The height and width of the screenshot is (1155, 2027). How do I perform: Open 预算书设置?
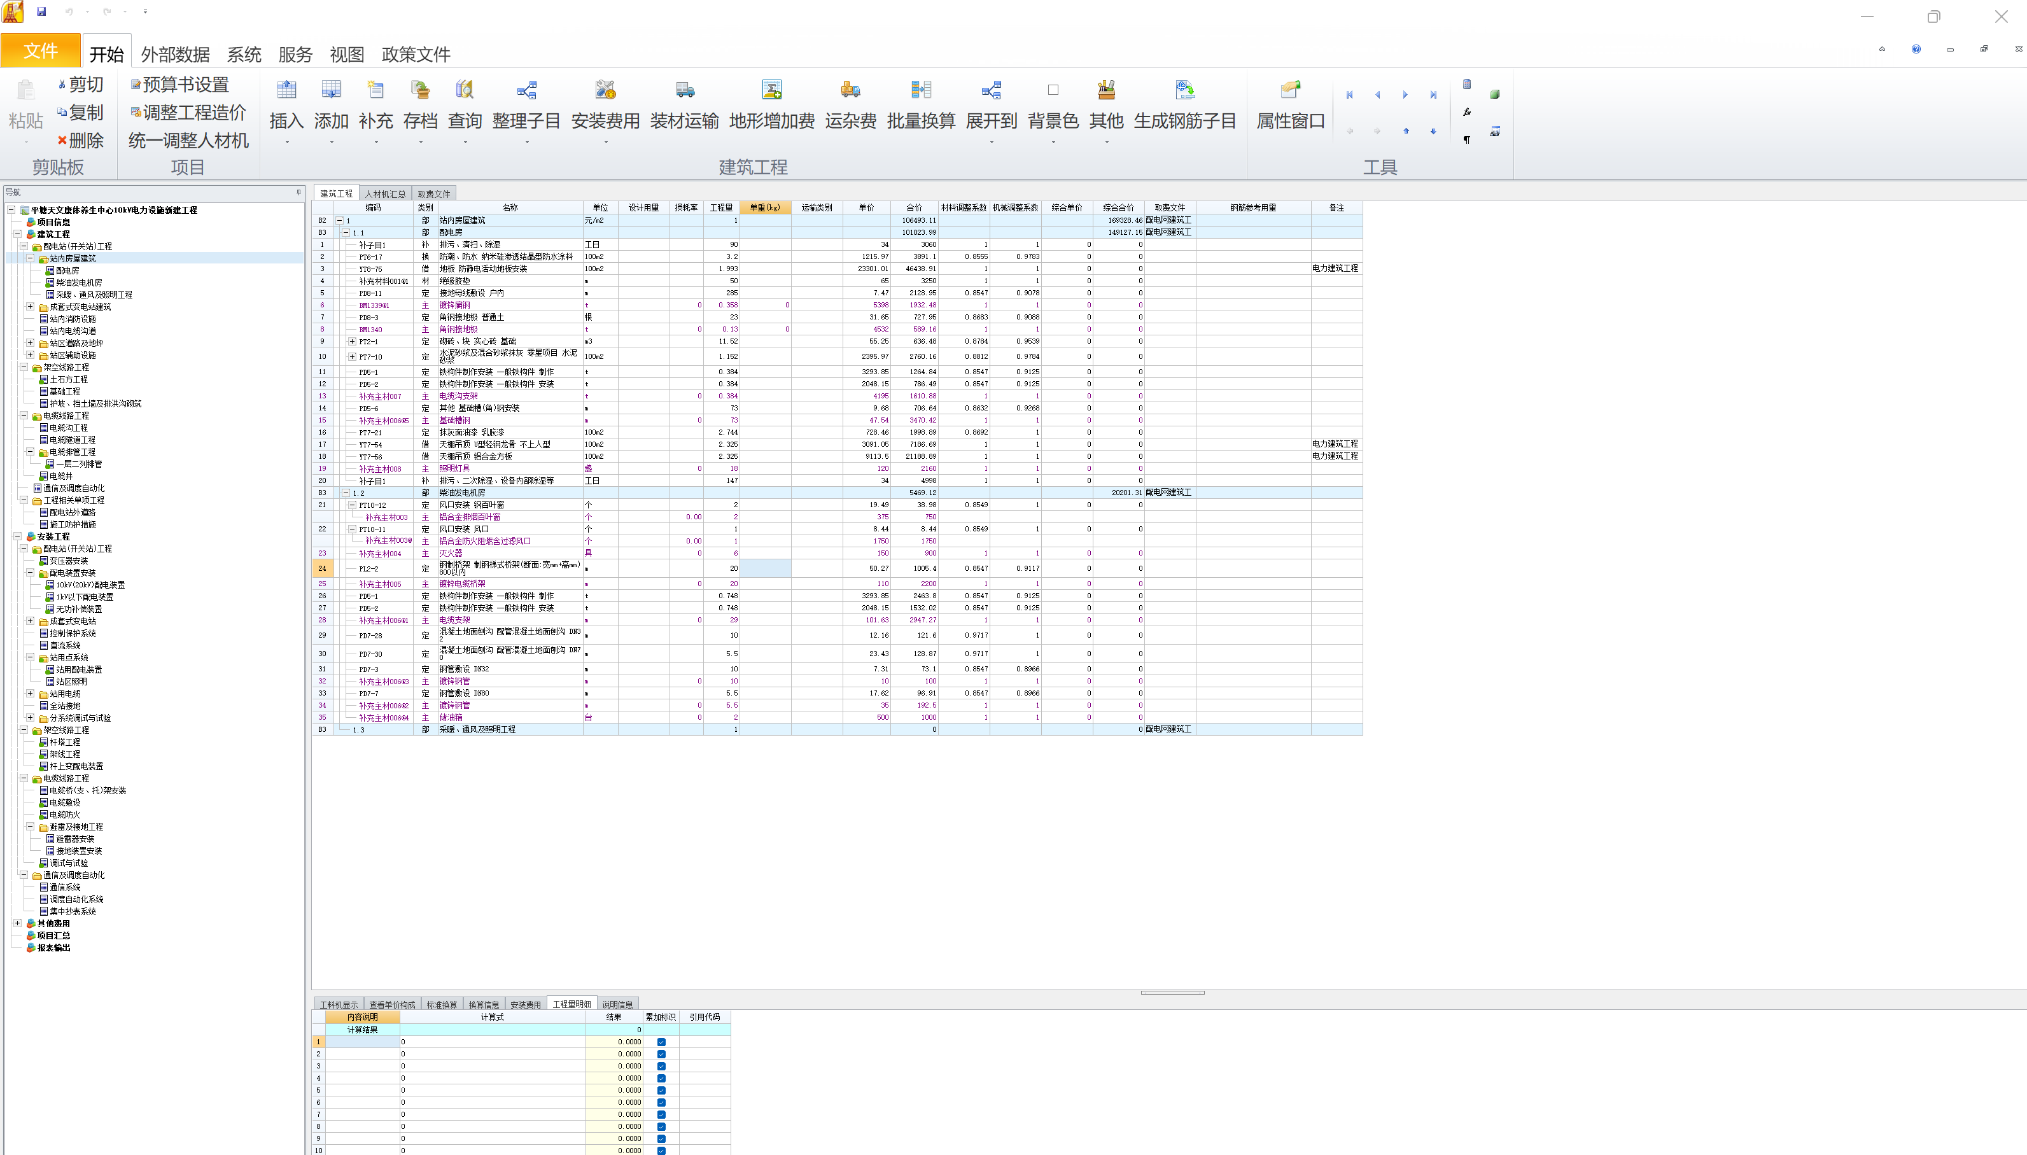coord(180,85)
